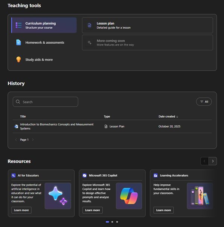This screenshot has height=227, width=224.
Task: Select the second carousel page dot
Action: [112, 222]
